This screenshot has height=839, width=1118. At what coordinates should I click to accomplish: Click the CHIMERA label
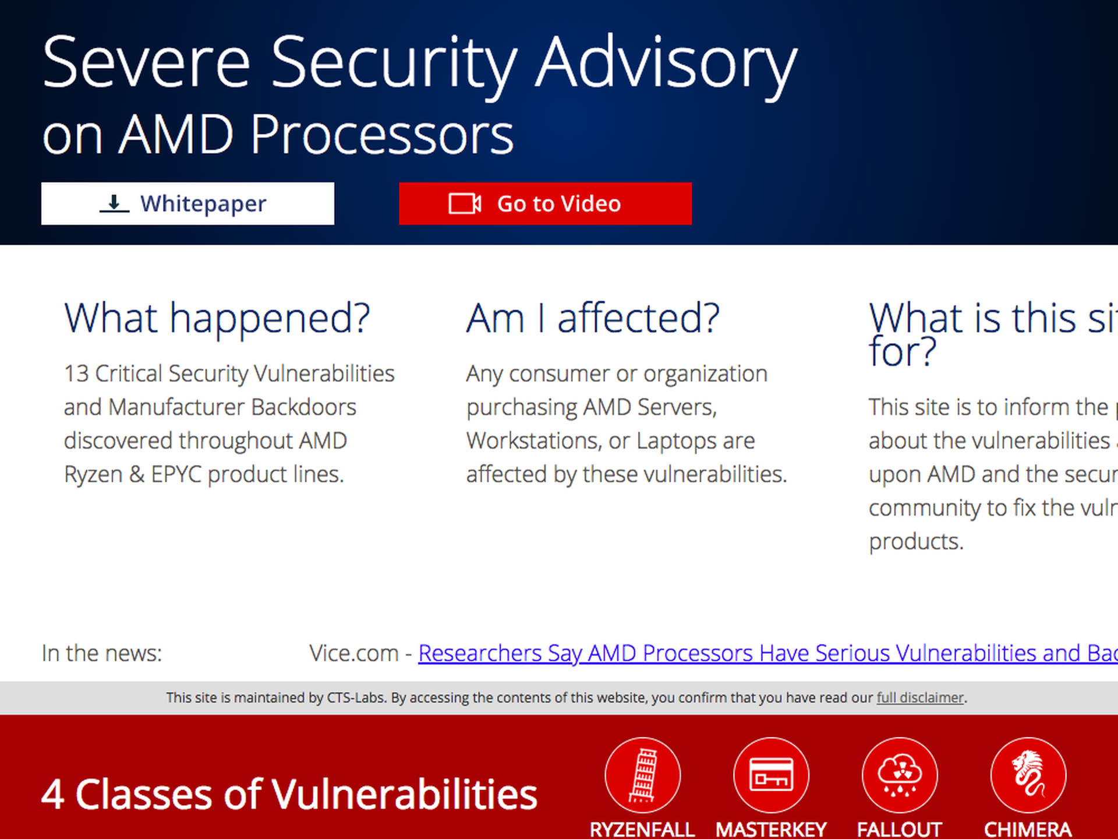(x=1028, y=829)
